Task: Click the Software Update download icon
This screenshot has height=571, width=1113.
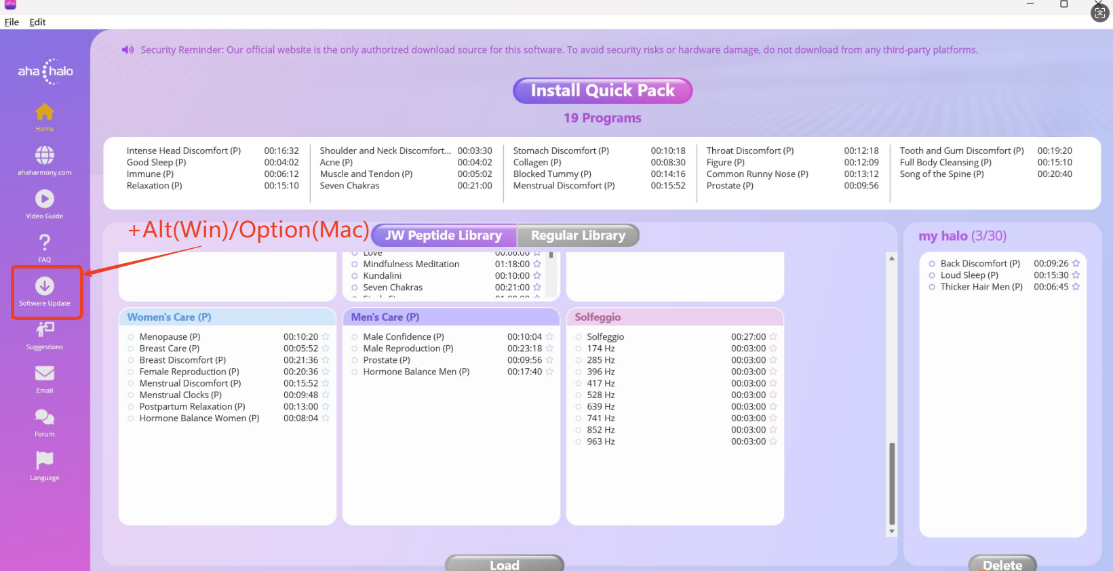Action: (x=45, y=286)
